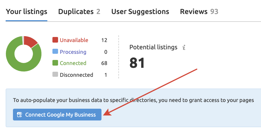Click the blue Processing legend swatch
The height and width of the screenshot is (130, 261).
coord(55,52)
